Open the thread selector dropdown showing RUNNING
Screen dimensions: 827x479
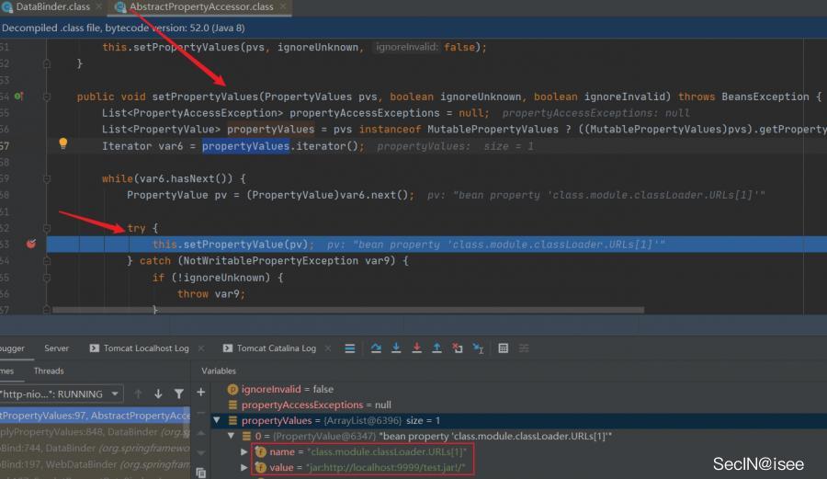coord(61,394)
